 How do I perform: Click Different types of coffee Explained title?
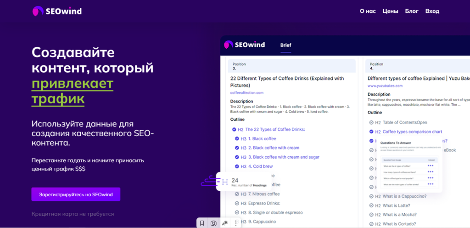pos(419,78)
